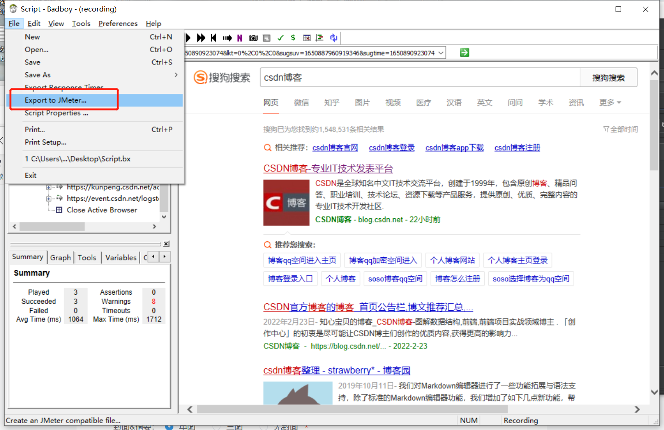The width and height of the screenshot is (664, 430).
Task: Switch to the Graph tab in summary panel
Action: coord(60,257)
